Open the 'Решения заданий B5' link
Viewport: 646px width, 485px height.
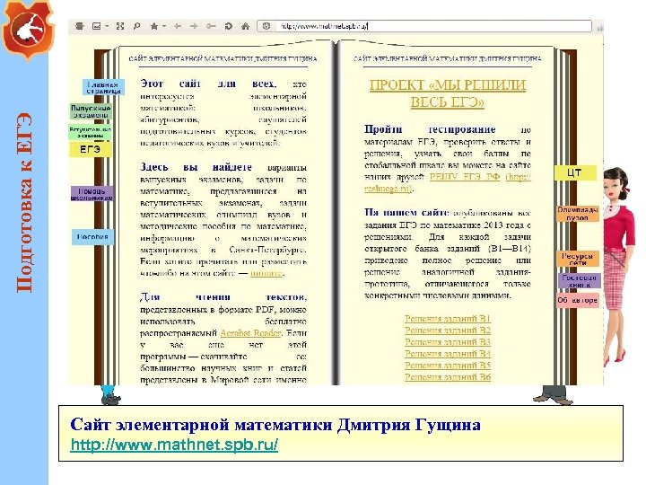(448, 366)
